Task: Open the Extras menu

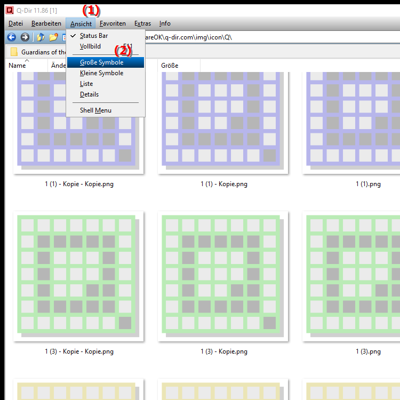Action: click(142, 23)
